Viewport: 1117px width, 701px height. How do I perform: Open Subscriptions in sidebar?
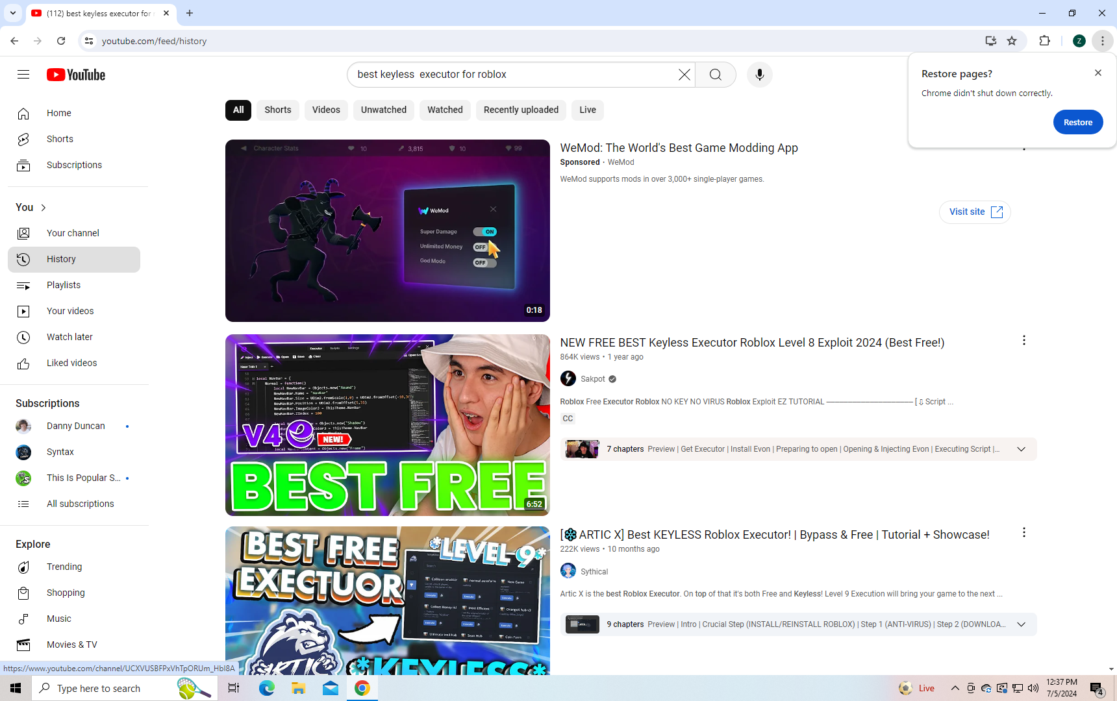(74, 165)
